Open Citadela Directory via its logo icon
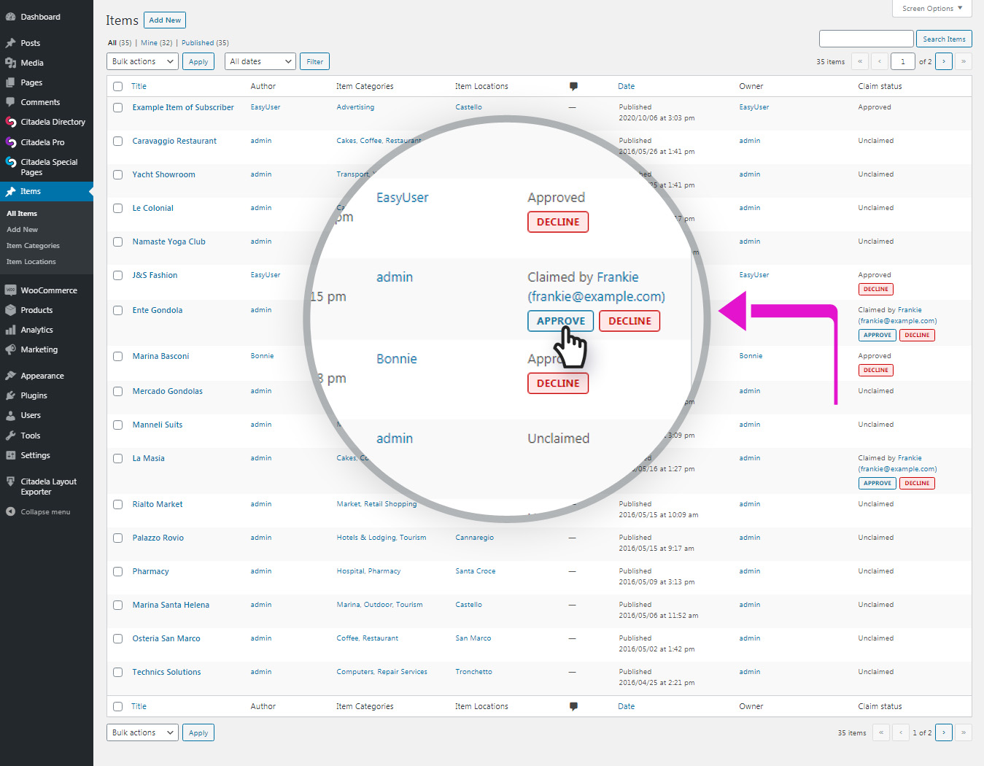Image resolution: width=984 pixels, height=766 pixels. (x=11, y=122)
